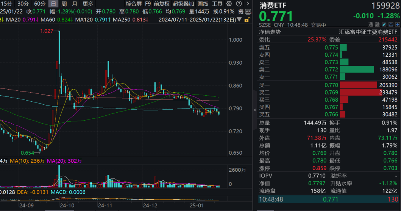Click 涨停 limit-up price 0.859
The height and width of the screenshot is (211, 401).
[320, 168]
